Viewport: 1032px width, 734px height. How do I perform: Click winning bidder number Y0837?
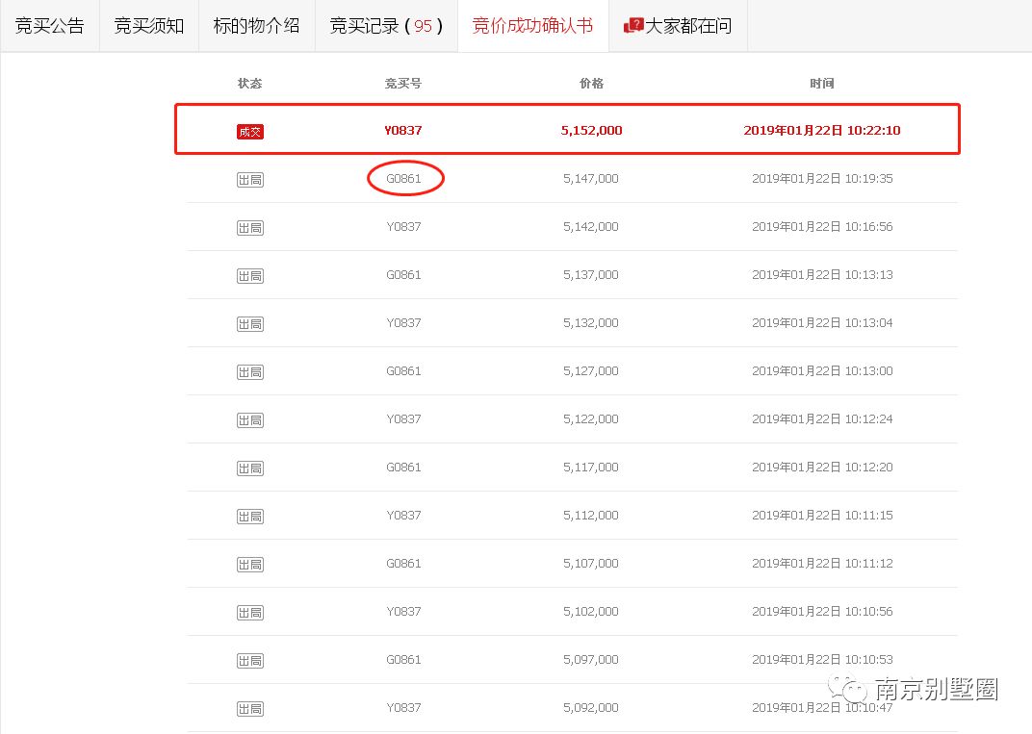pyautogui.click(x=402, y=132)
